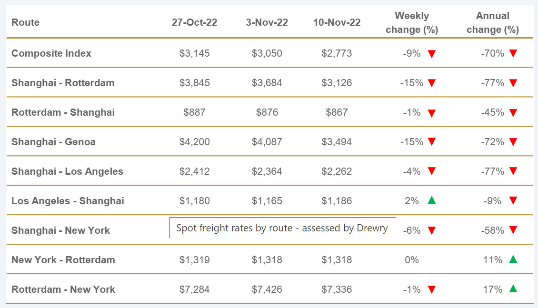538x308 pixels.
Task: Click the Route column header
Action: click(26, 22)
